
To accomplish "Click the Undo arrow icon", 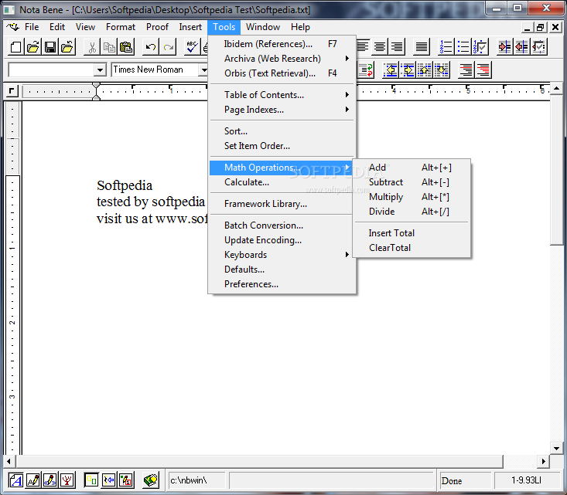I will [151, 47].
